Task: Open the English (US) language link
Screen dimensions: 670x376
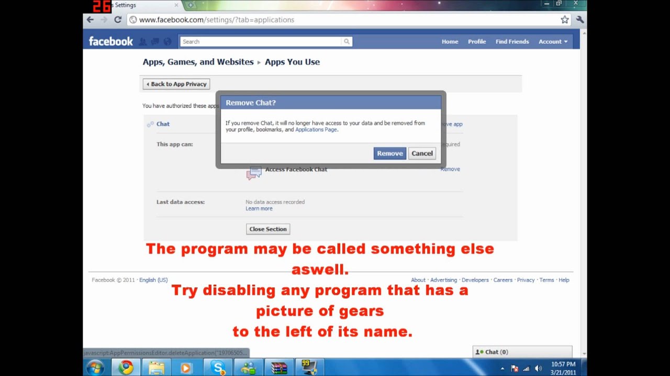Action: 153,280
